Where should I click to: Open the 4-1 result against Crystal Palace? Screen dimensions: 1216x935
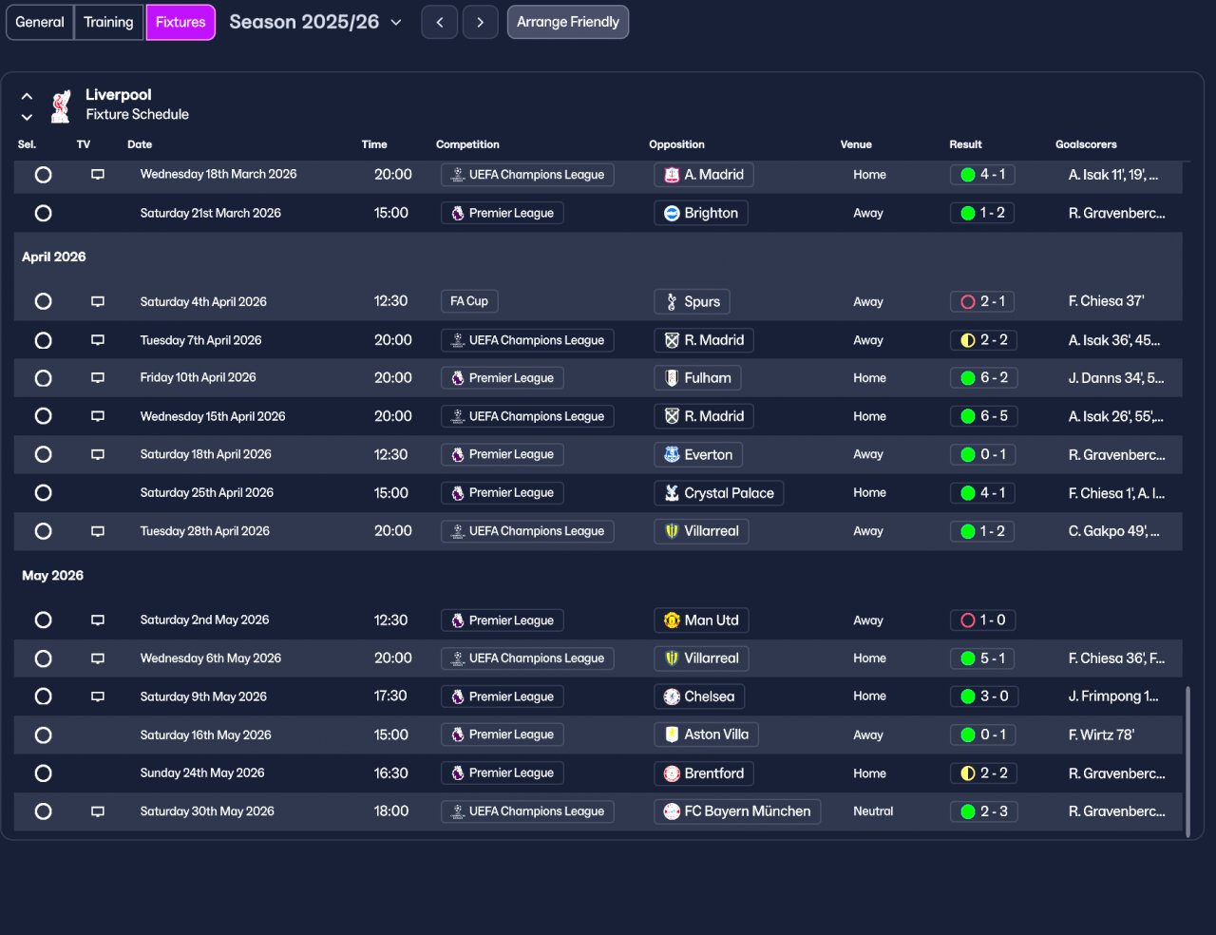(983, 493)
